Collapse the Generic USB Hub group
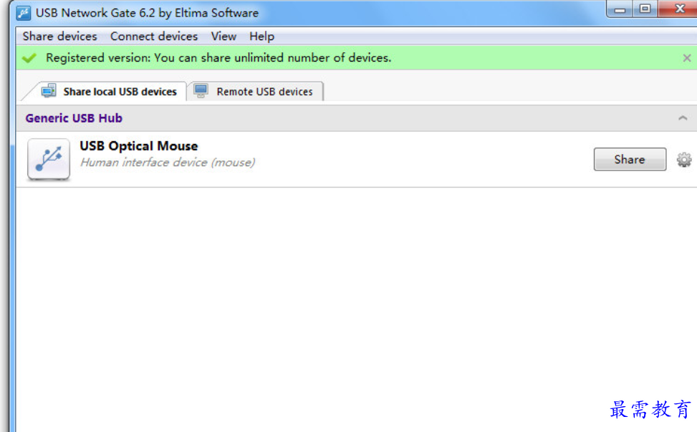The width and height of the screenshot is (697, 432). (x=683, y=118)
